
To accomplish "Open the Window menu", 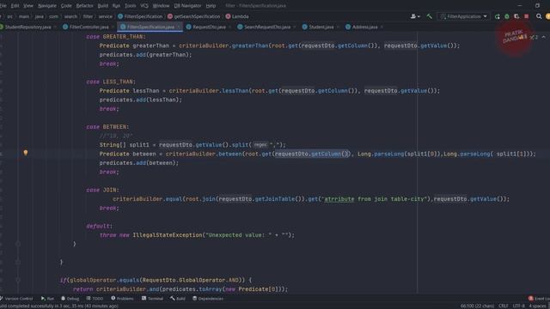I will (161, 6).
